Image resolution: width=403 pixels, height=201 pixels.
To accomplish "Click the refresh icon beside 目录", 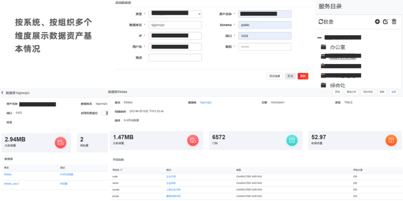I will pos(321,22).
